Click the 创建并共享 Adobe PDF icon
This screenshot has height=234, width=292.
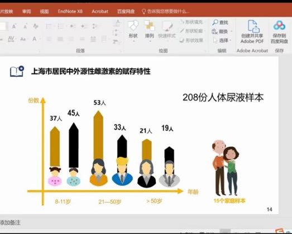click(x=252, y=32)
